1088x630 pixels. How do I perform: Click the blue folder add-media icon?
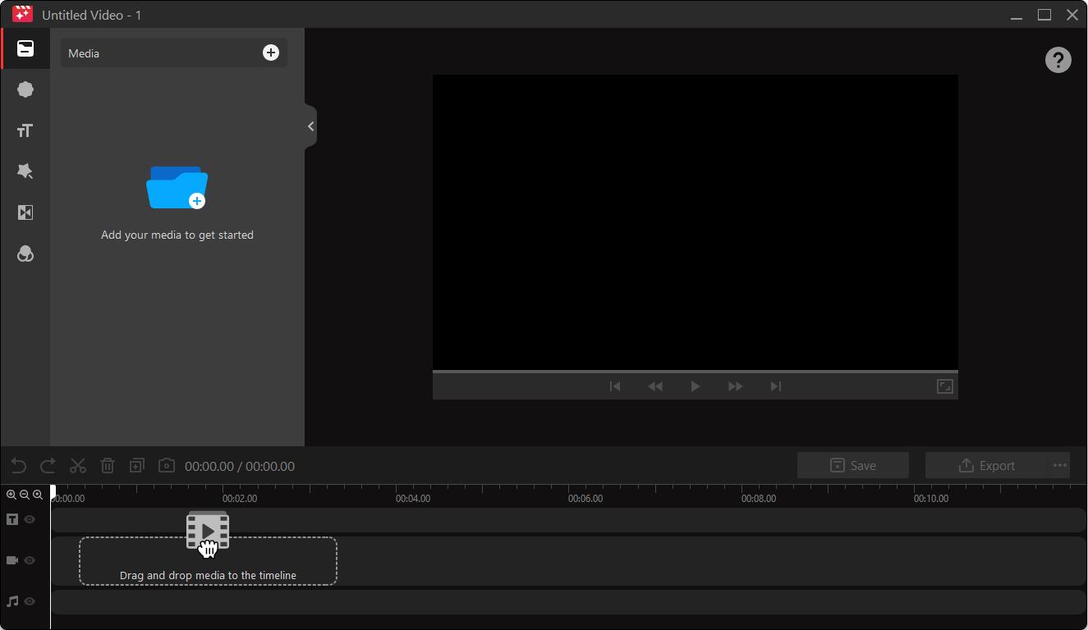177,187
